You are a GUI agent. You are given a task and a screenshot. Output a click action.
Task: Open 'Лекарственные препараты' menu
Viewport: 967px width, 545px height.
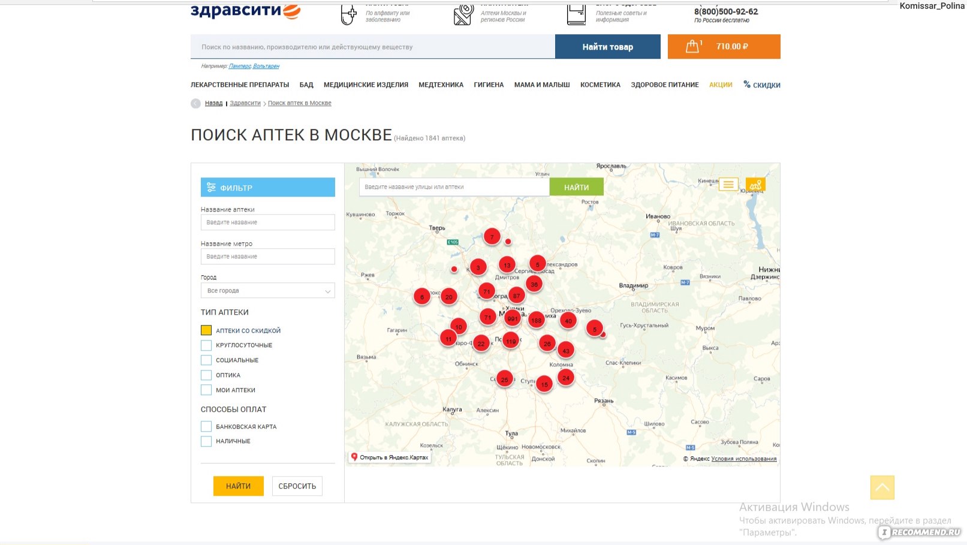point(240,85)
